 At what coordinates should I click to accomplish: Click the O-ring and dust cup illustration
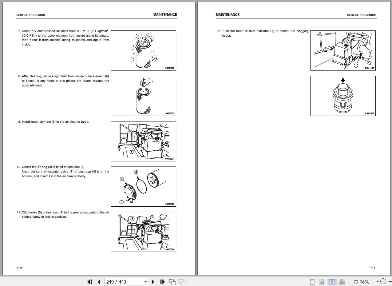(x=144, y=186)
